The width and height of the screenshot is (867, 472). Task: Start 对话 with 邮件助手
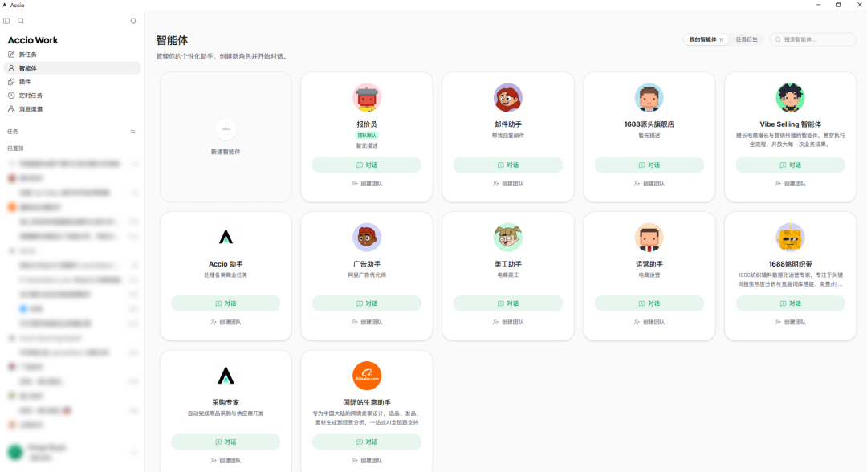click(507, 165)
